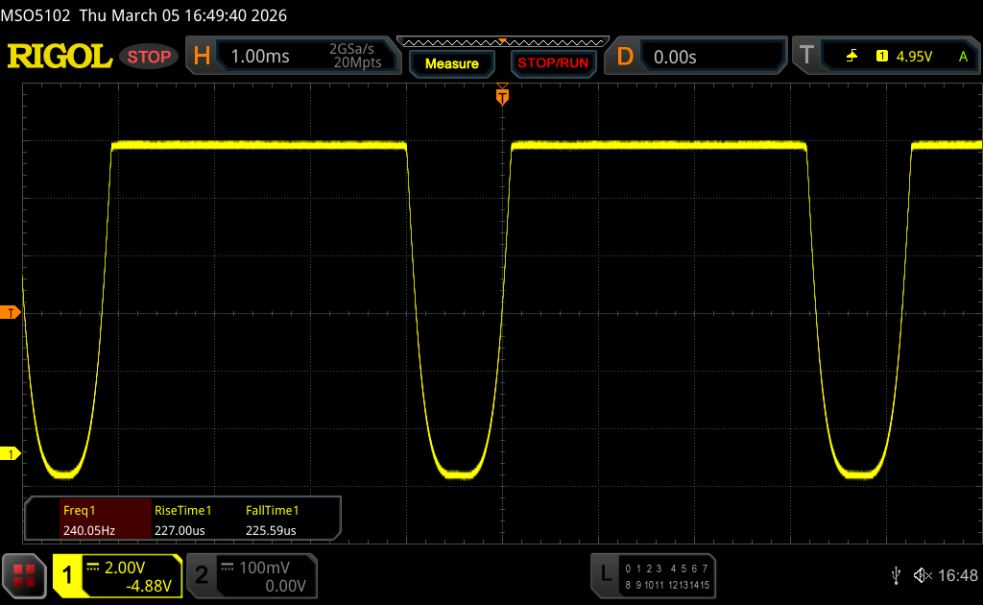This screenshot has height=605, width=983.
Task: Open the Measure menu button
Action: pyautogui.click(x=452, y=64)
